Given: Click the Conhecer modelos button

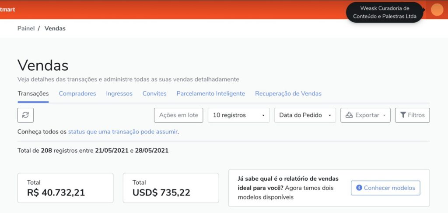Looking at the screenshot, I should 385,188.
